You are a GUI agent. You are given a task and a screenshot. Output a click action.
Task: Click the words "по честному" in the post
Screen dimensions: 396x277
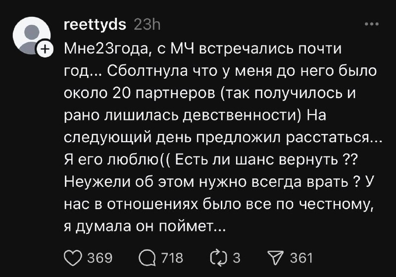click(321, 203)
